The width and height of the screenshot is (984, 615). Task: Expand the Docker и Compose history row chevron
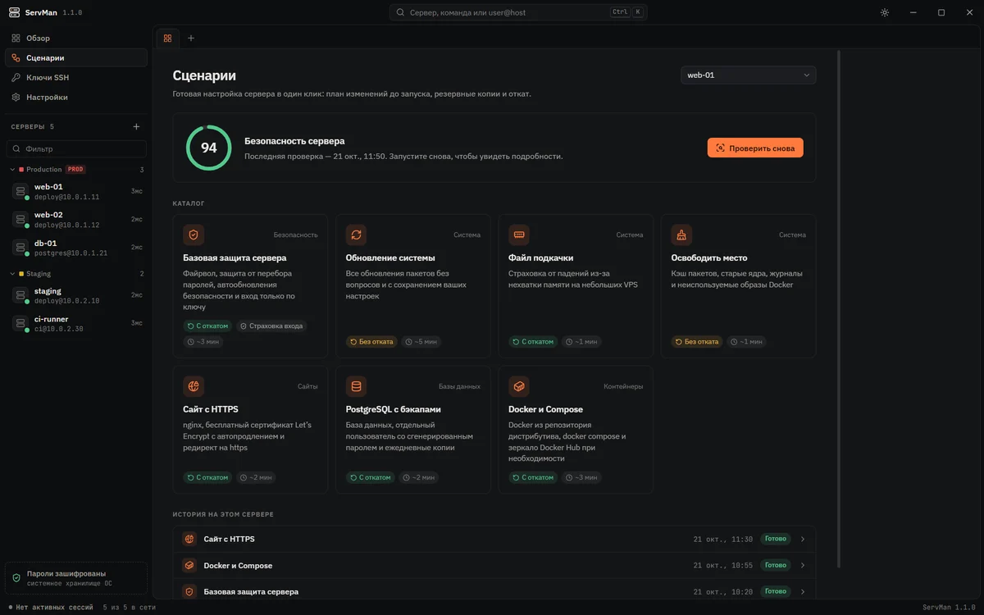click(803, 566)
